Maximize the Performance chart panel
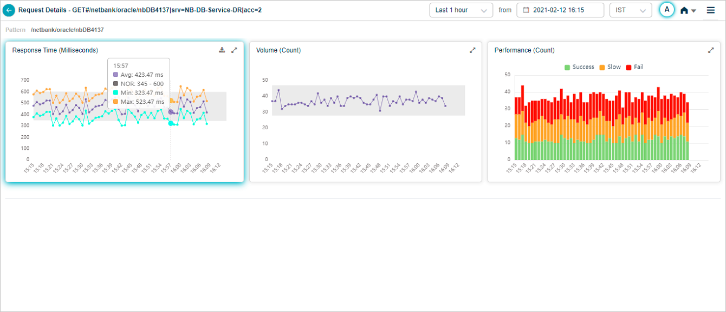Screen dimensions: 726x312 (x=711, y=50)
